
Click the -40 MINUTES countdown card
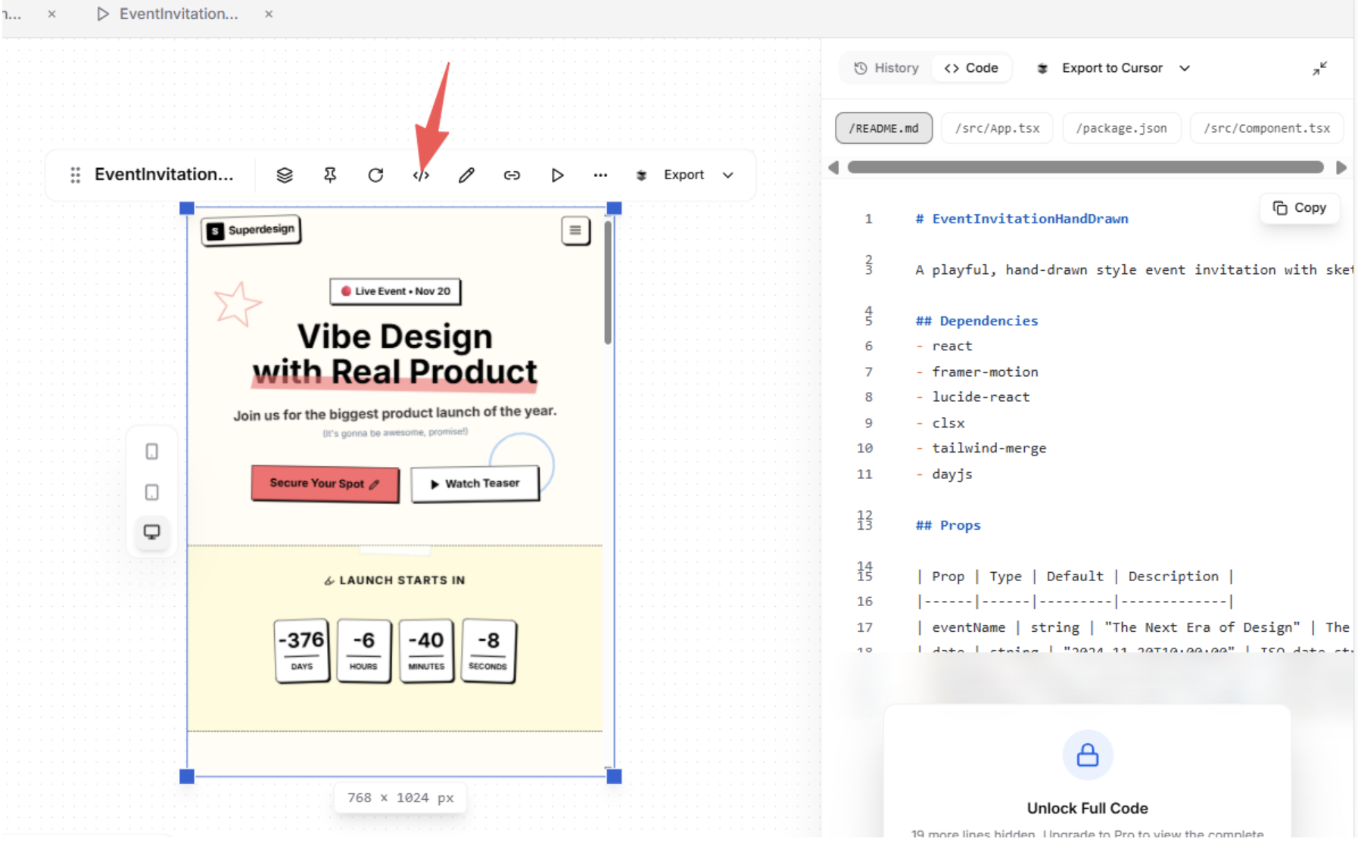(x=426, y=651)
